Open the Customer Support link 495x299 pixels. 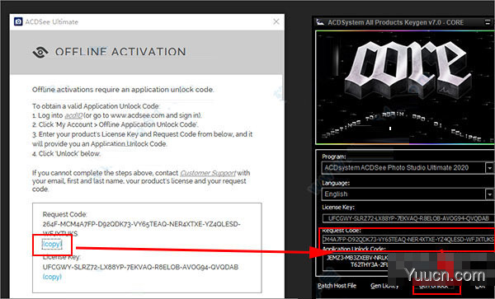click(x=208, y=173)
